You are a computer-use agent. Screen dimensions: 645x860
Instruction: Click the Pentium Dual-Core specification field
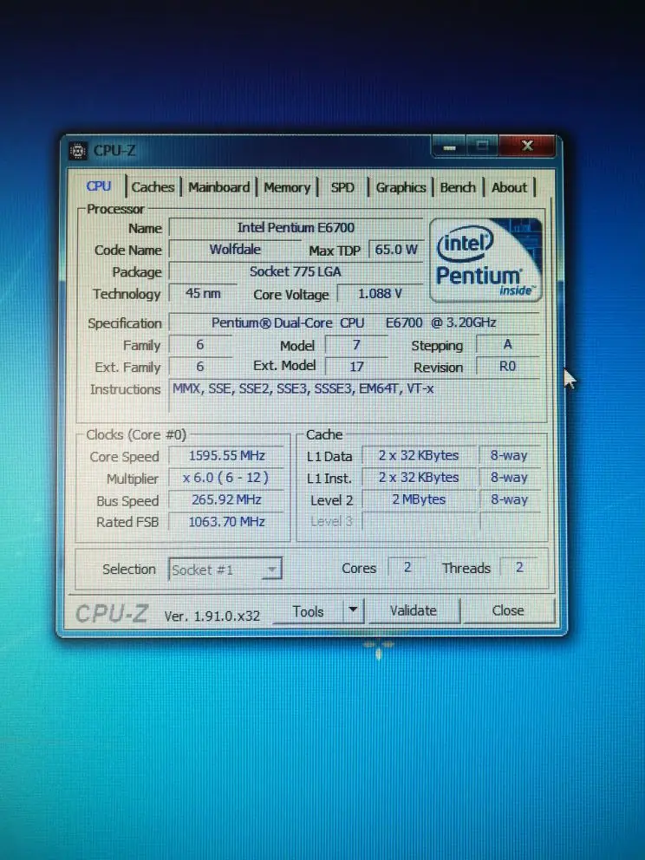tap(354, 322)
